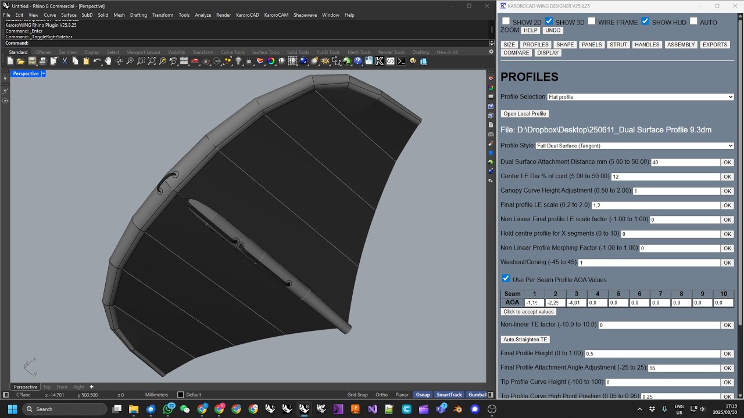Click the Options gear icon in toolbar

pos(325,61)
